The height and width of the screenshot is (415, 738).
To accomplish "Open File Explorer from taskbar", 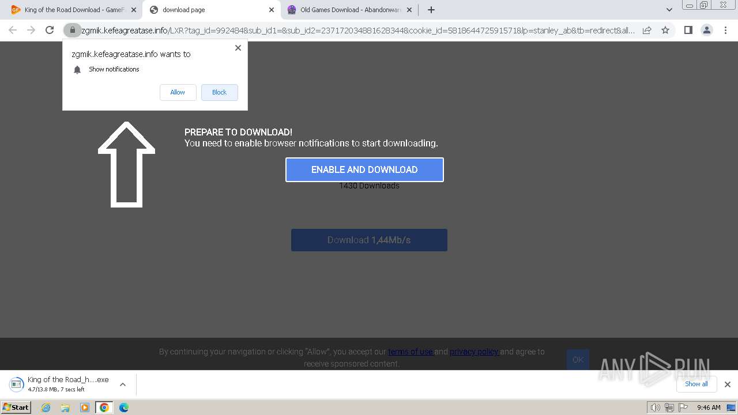I will pyautogui.click(x=65, y=408).
